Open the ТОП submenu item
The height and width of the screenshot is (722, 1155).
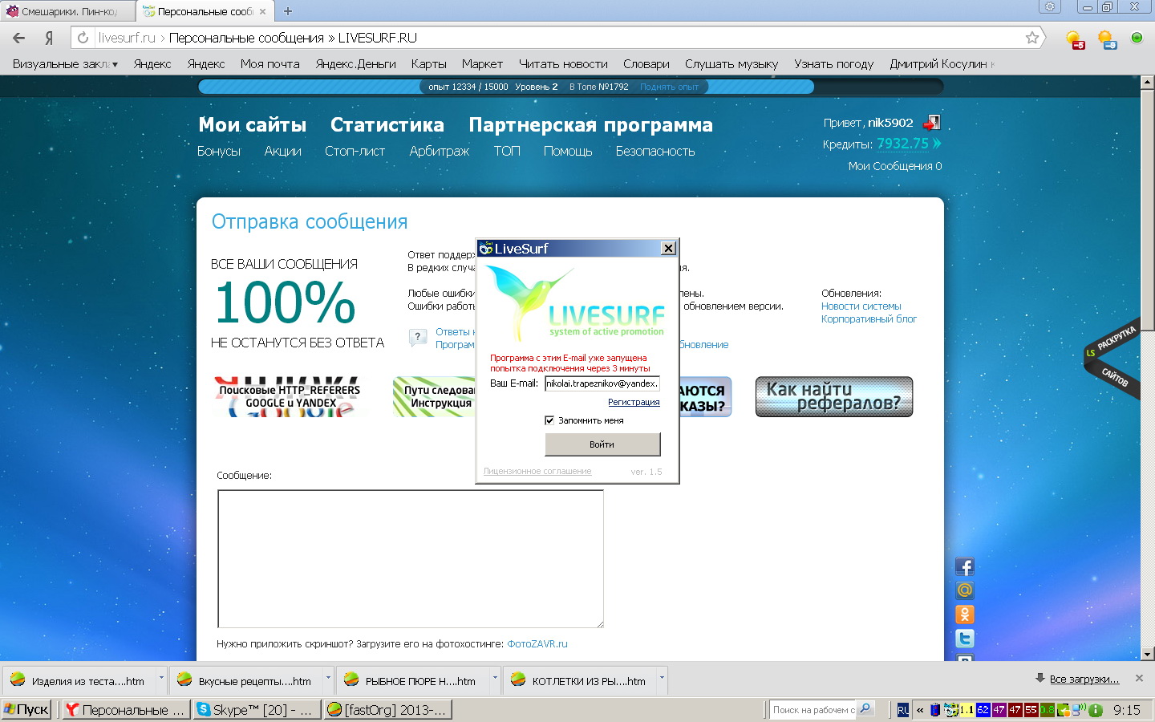tap(507, 151)
